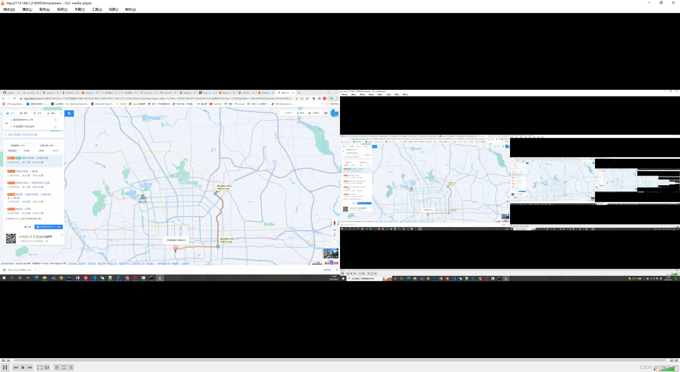Open the 字幕(T) menu
Viewport: 680px width, 372px height.
point(80,10)
